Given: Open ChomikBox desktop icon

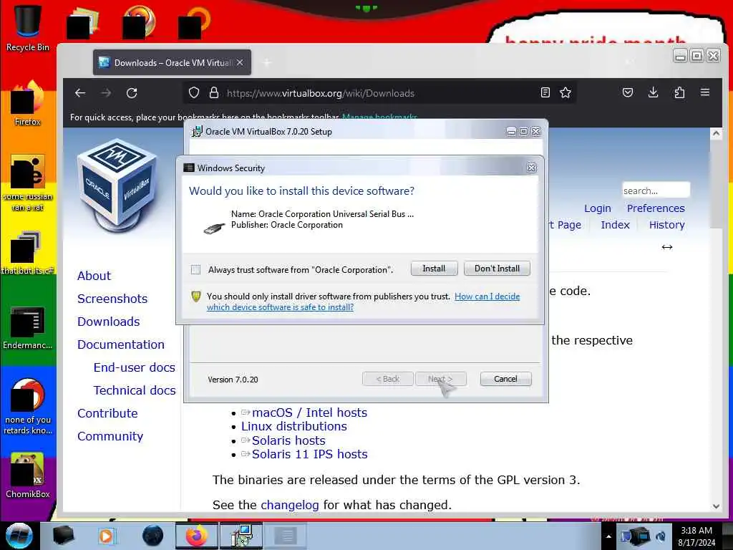Looking at the screenshot, I should pyautogui.click(x=27, y=476).
